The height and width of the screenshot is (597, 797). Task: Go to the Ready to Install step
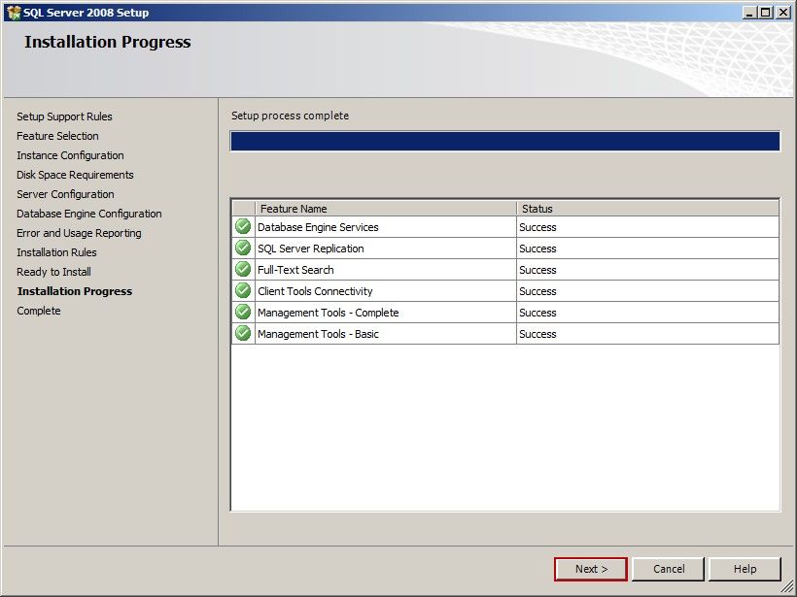click(x=53, y=272)
